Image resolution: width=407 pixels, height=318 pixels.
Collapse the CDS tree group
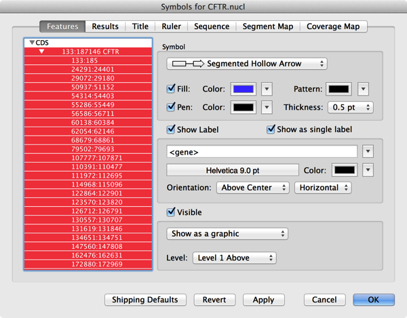pyautogui.click(x=31, y=43)
